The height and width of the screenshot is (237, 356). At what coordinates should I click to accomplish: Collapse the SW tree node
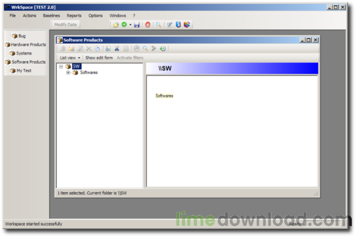[61, 66]
